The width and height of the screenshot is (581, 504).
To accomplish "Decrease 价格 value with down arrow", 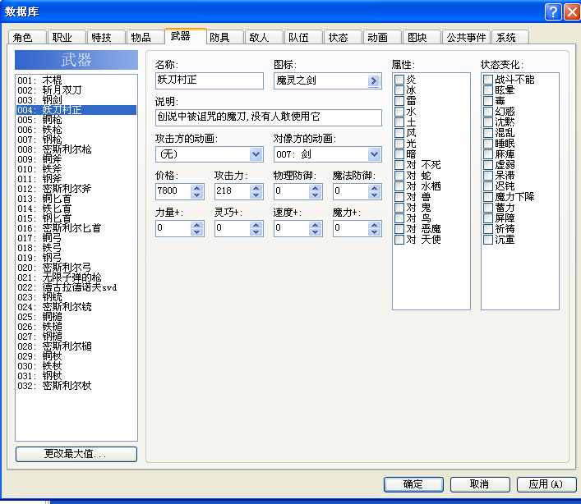I will [x=197, y=195].
